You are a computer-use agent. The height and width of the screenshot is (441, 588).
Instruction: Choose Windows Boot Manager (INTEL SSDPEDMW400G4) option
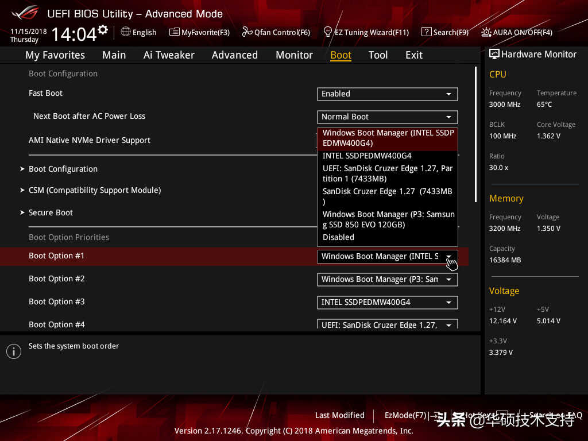(x=388, y=138)
